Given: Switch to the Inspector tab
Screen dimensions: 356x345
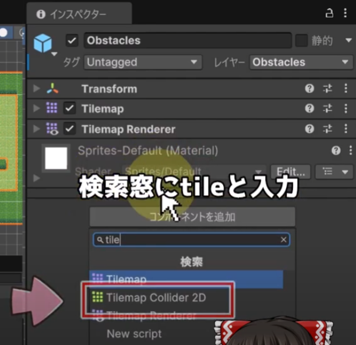Looking at the screenshot, I should [79, 13].
